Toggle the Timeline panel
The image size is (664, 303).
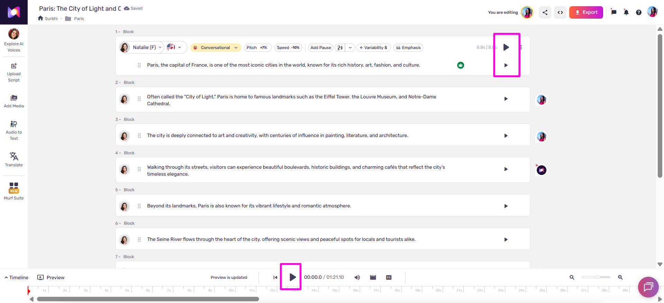coord(16,277)
